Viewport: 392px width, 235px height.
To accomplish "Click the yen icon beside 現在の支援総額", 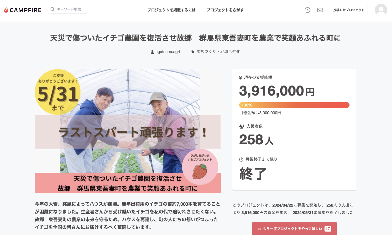I will click(x=240, y=77).
